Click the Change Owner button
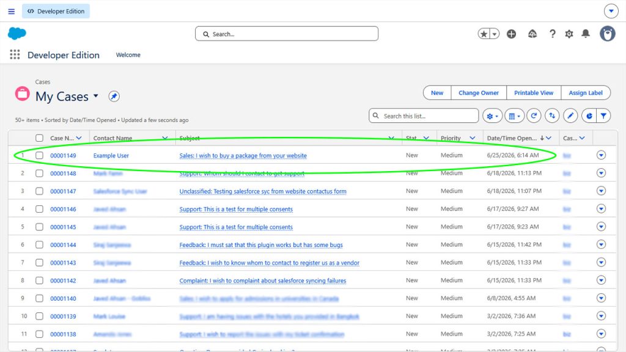626x352 pixels. [x=479, y=93]
